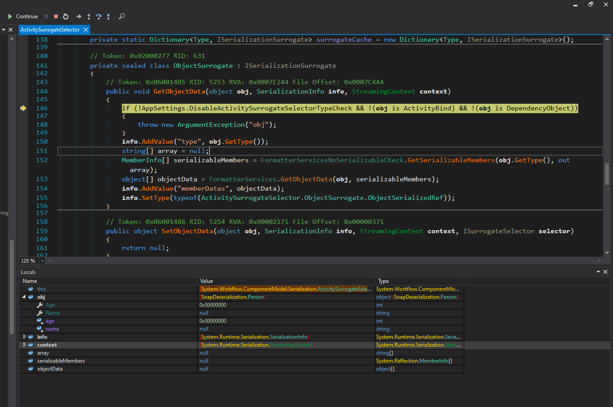Open the 125 % zoom level dropdown

coord(43,261)
